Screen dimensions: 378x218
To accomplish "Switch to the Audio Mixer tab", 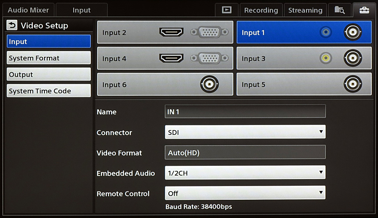I will coord(28,10).
